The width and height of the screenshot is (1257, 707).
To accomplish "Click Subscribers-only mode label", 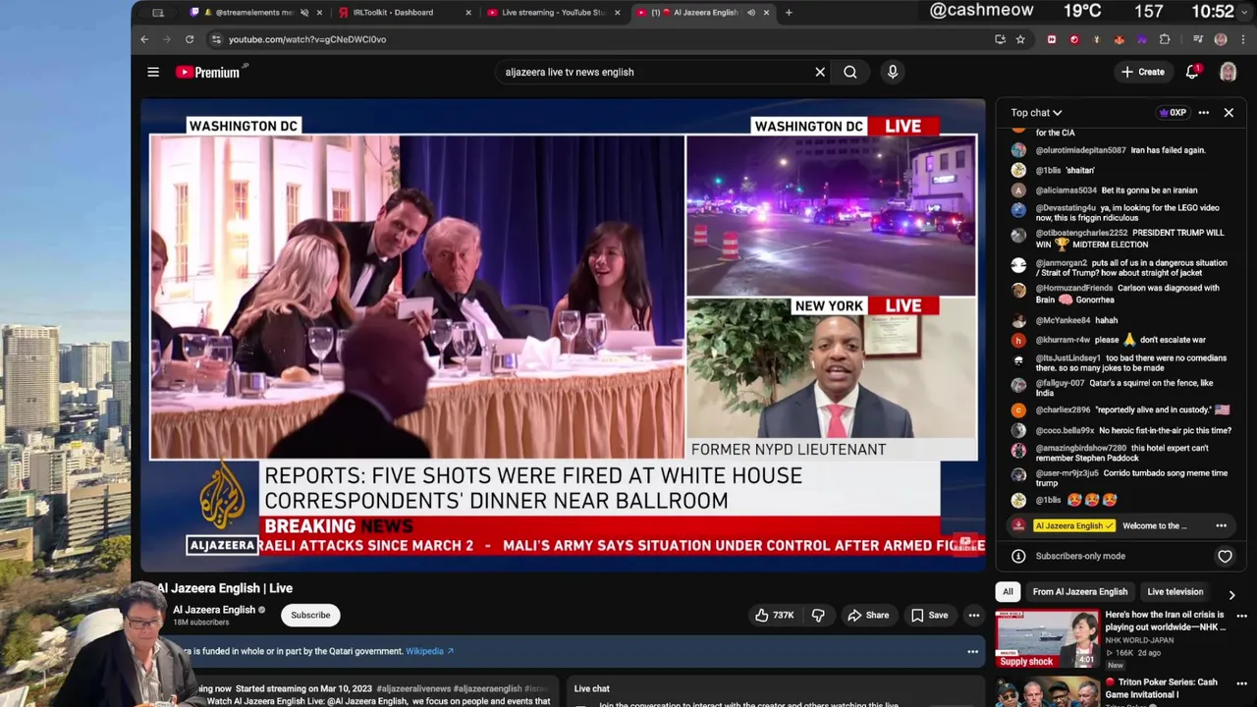I will pos(1080,556).
